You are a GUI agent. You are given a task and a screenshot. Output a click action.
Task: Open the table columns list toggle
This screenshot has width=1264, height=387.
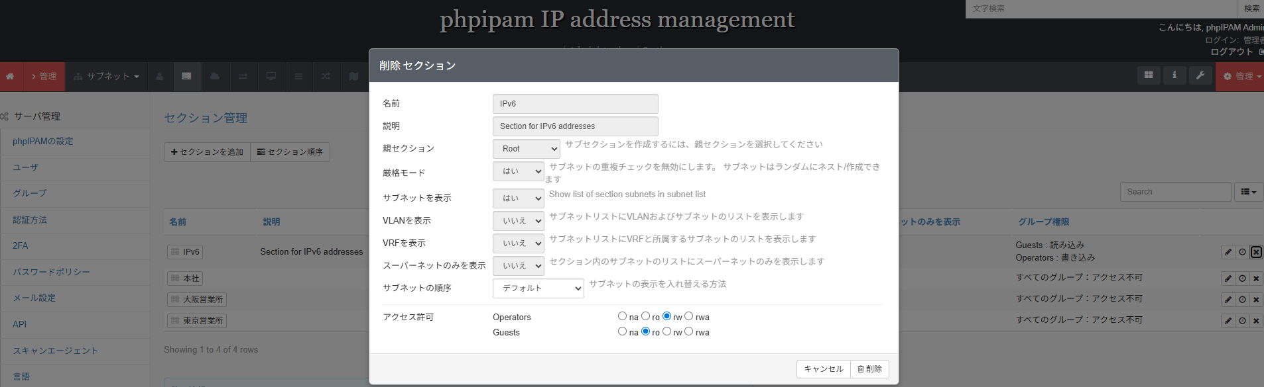[1248, 192]
